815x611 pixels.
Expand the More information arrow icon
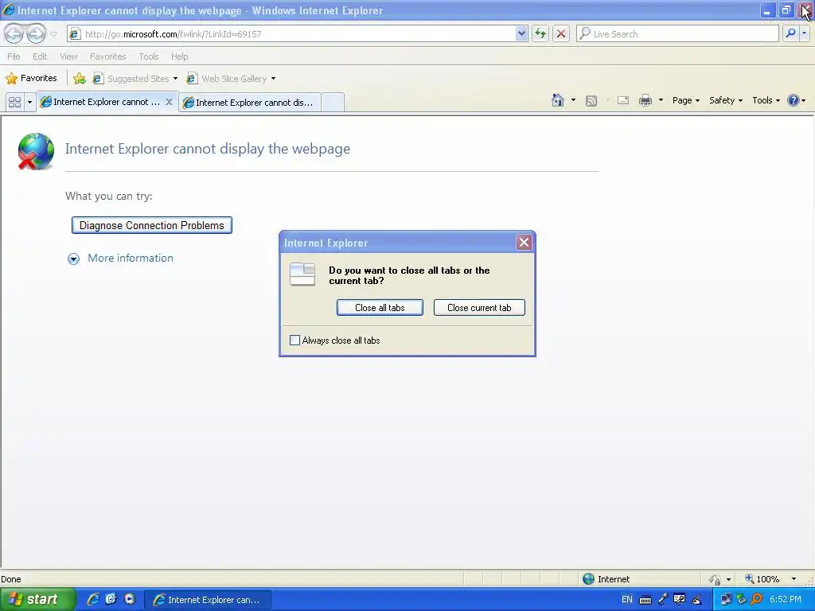pos(74,259)
